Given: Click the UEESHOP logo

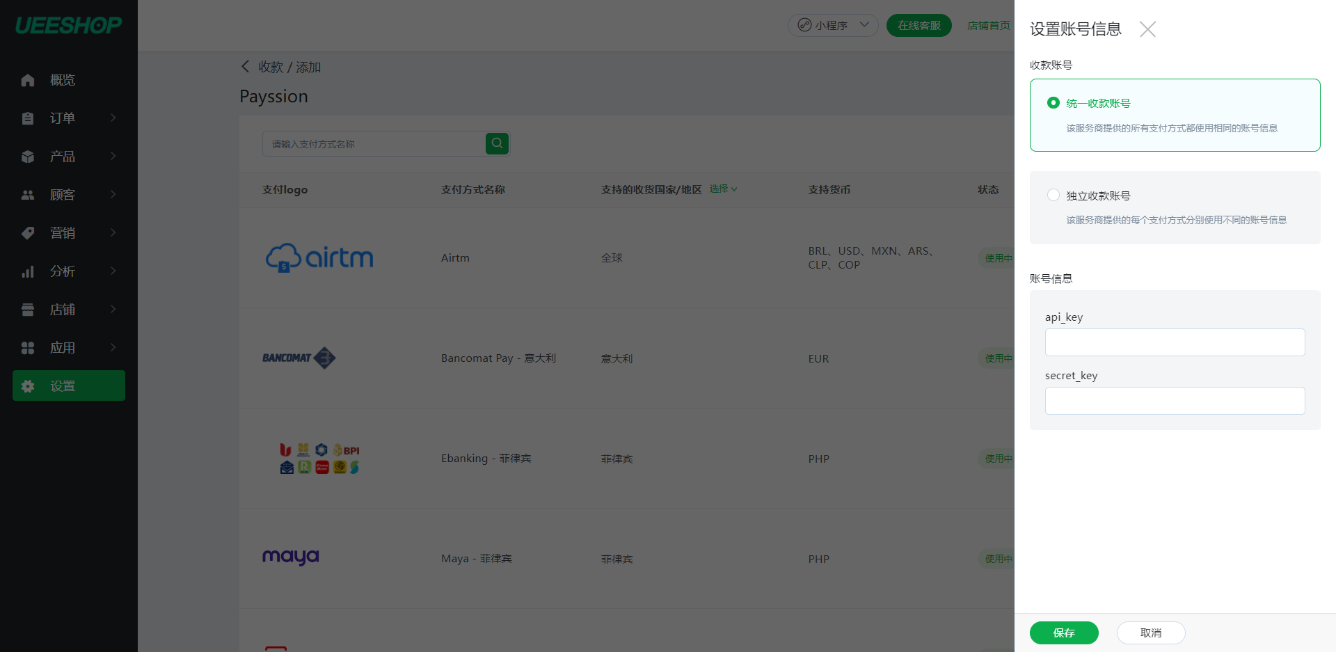Looking at the screenshot, I should (68, 25).
